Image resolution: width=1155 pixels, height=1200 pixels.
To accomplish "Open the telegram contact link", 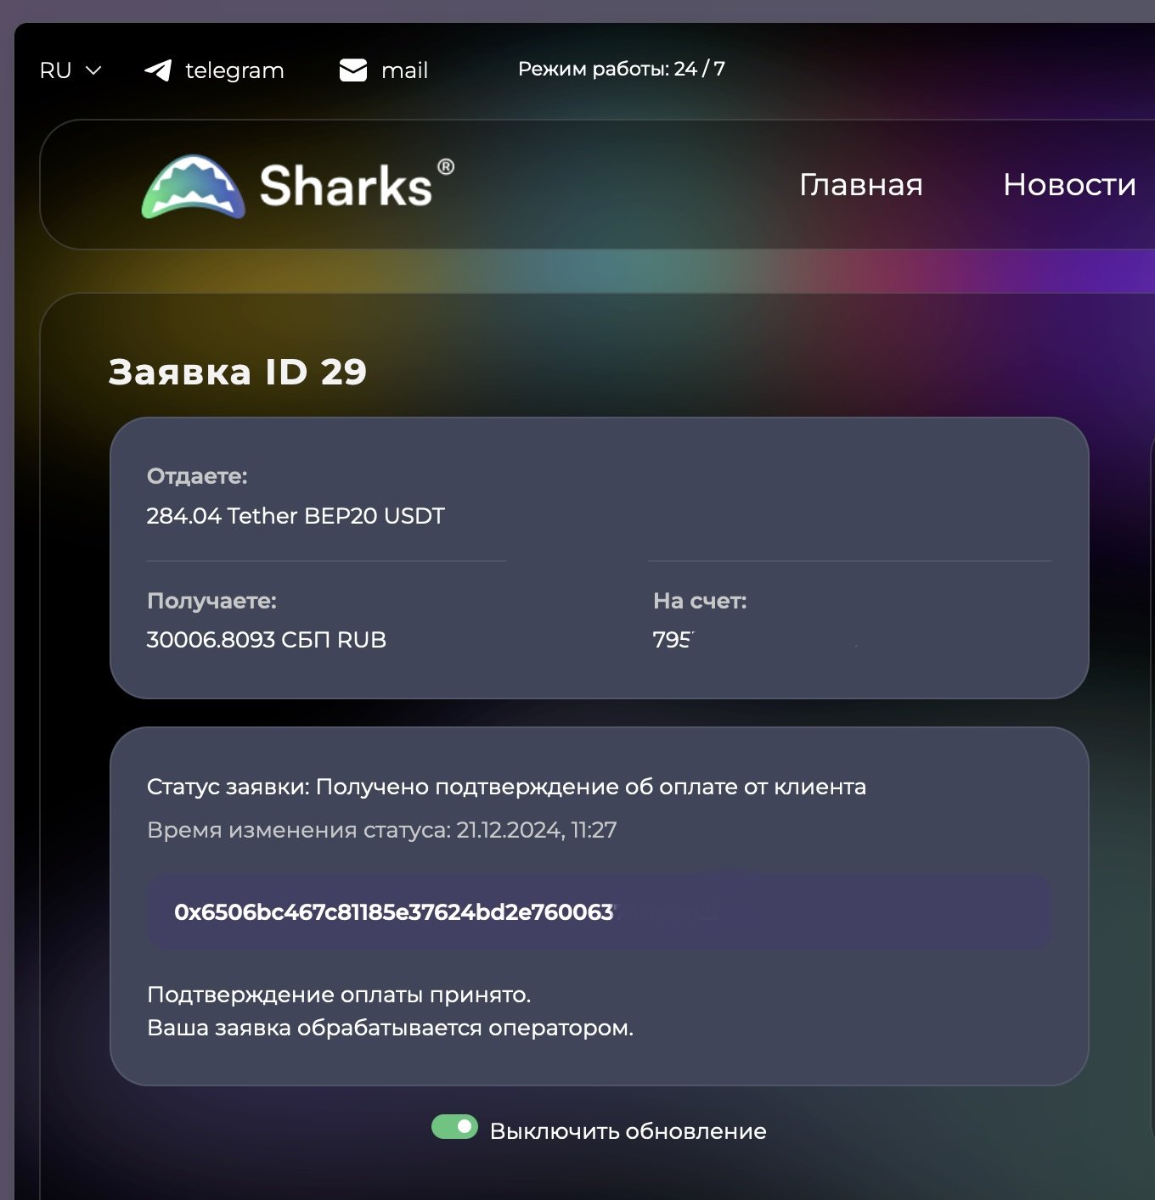I will (x=214, y=70).
